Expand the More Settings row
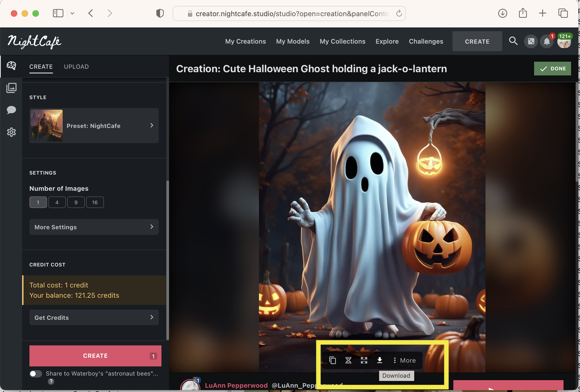The height and width of the screenshot is (392, 580). coord(94,227)
